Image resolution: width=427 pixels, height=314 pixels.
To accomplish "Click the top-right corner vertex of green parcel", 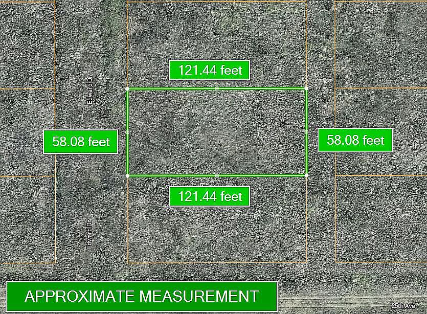I will pyautogui.click(x=306, y=88).
